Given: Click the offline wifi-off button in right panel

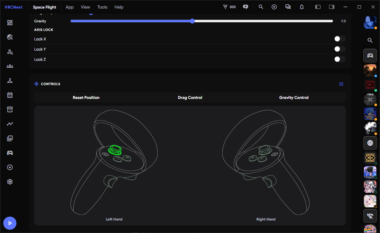Looking at the screenshot, I should [370, 216].
